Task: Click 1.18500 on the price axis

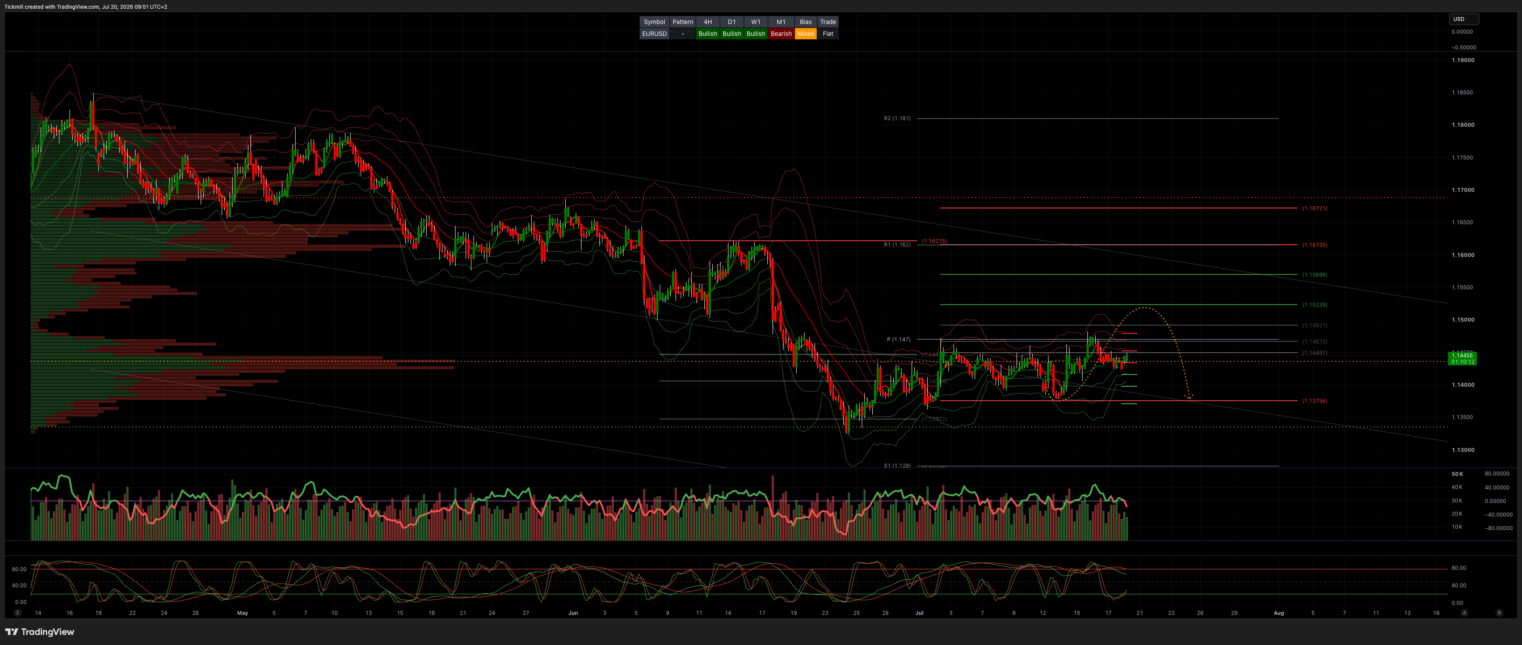Action: click(1463, 93)
